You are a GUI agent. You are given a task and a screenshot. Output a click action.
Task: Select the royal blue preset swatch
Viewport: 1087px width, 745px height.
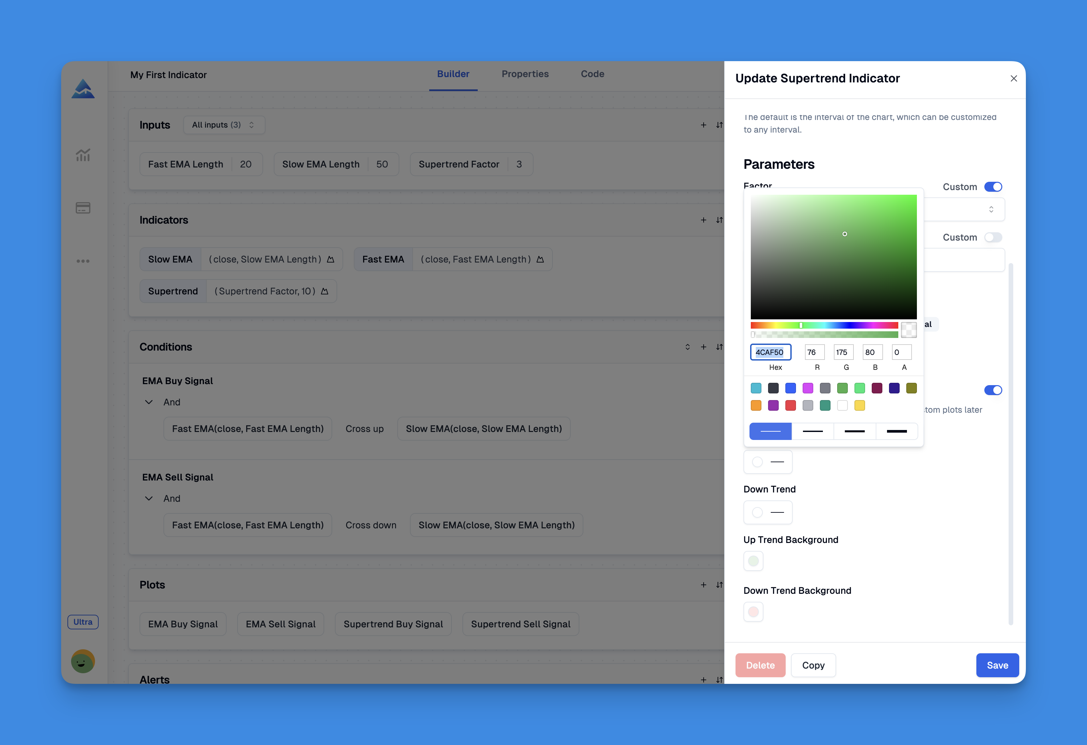[x=790, y=388]
